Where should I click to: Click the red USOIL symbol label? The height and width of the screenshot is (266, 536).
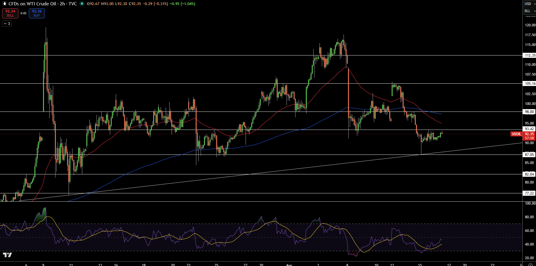[x=516, y=134]
